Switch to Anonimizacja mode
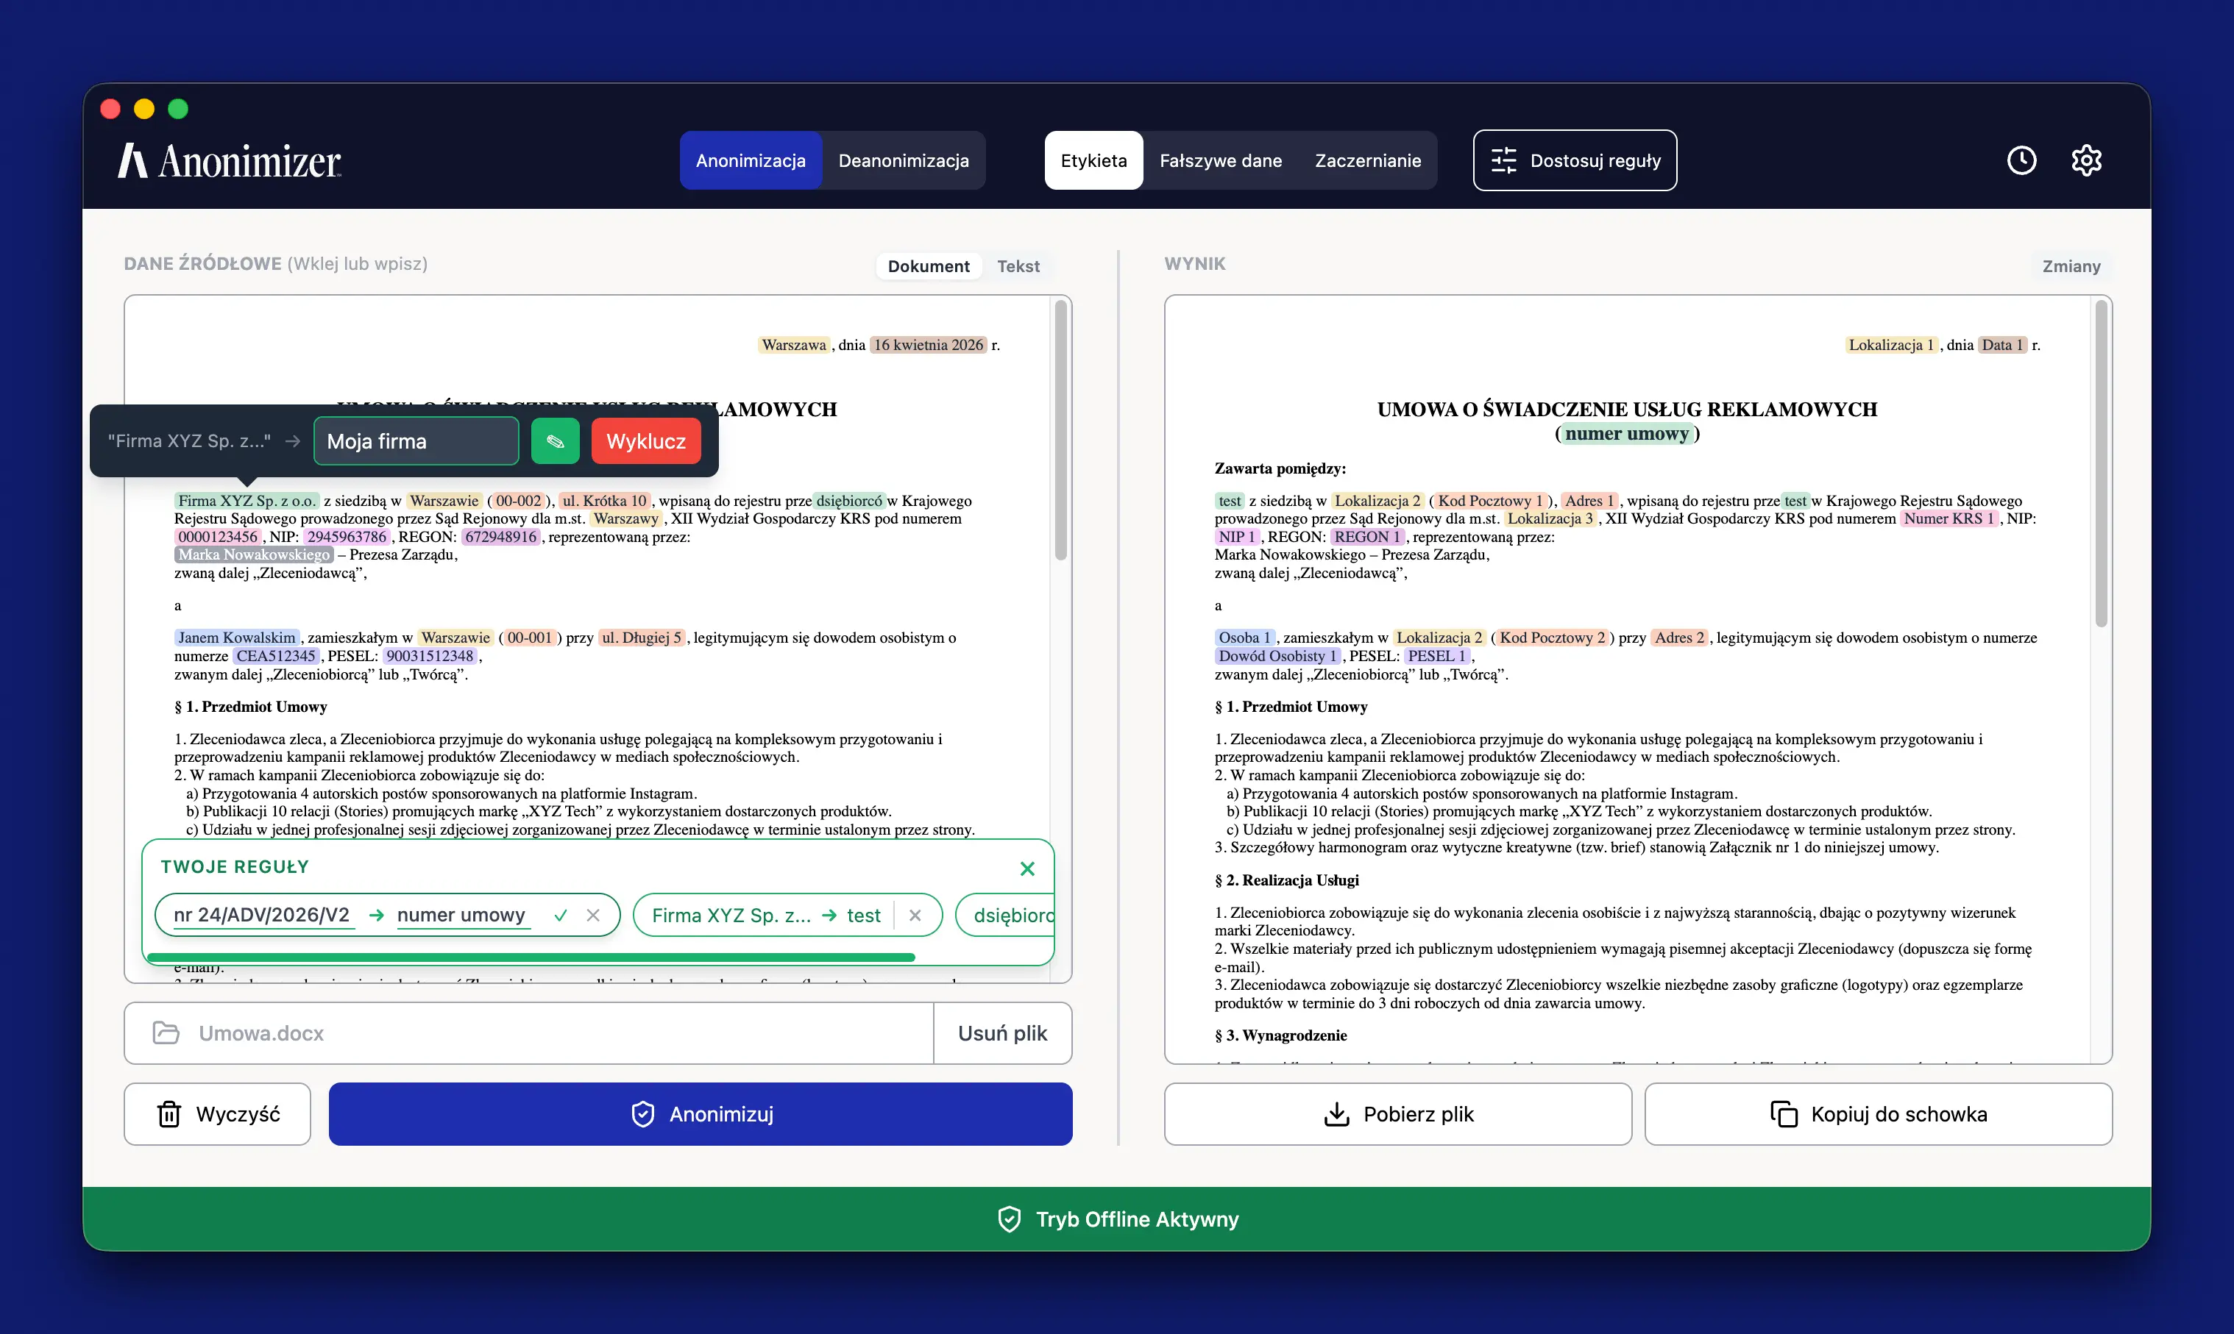The width and height of the screenshot is (2234, 1334). [x=750, y=161]
